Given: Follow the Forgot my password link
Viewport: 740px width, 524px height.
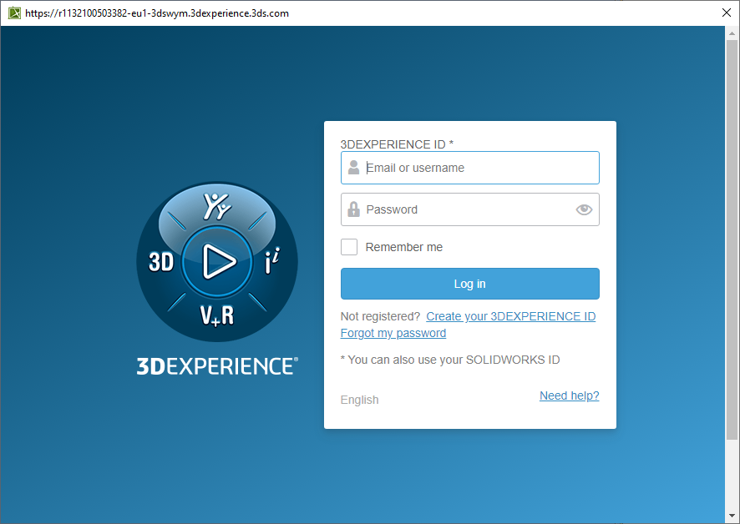Looking at the screenshot, I should coord(393,333).
